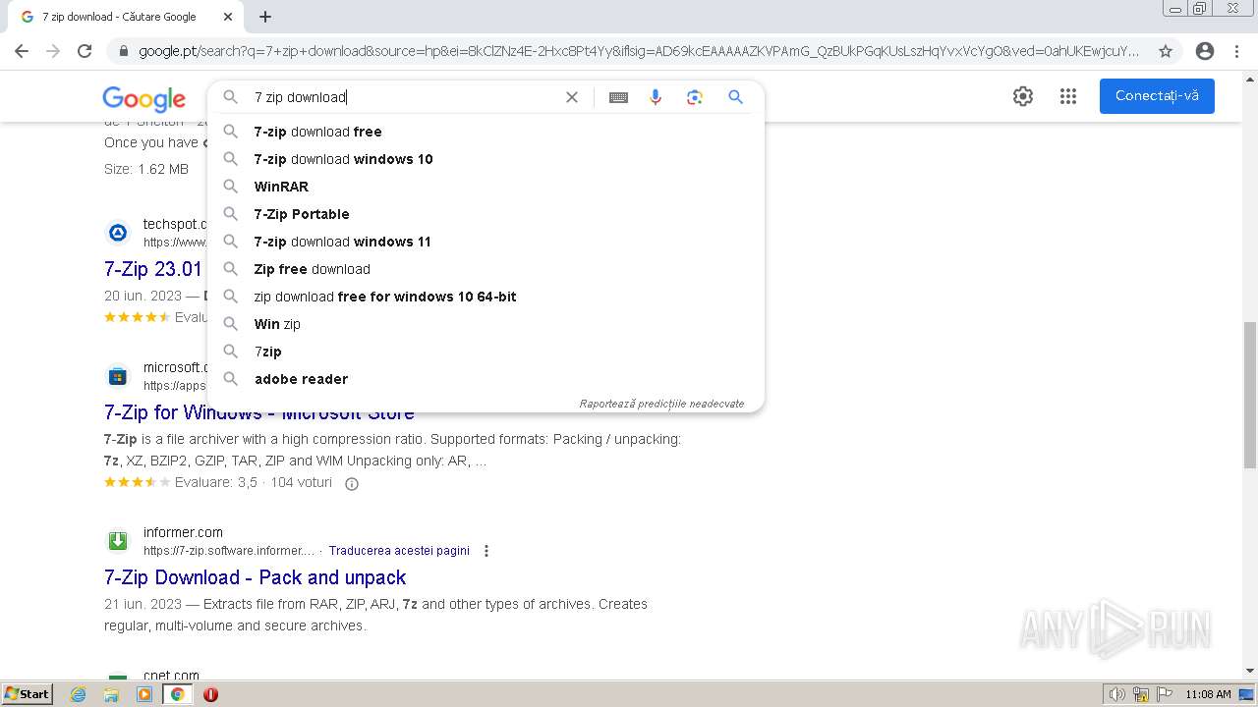Viewport: 1258px width, 707px height.
Task: Open the Google apps grid
Action: tap(1068, 96)
